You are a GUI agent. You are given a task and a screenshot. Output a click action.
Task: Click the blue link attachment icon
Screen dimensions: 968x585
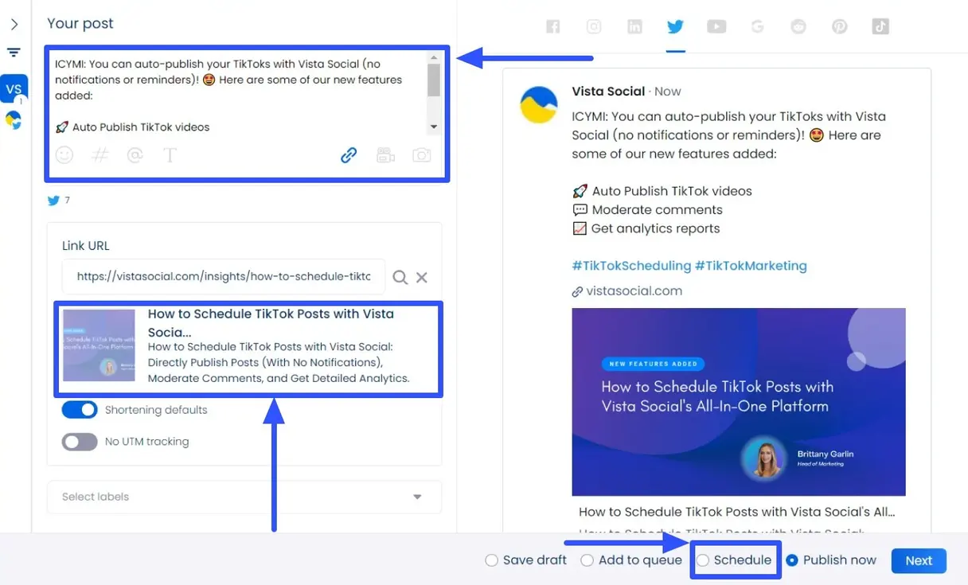[x=349, y=155]
